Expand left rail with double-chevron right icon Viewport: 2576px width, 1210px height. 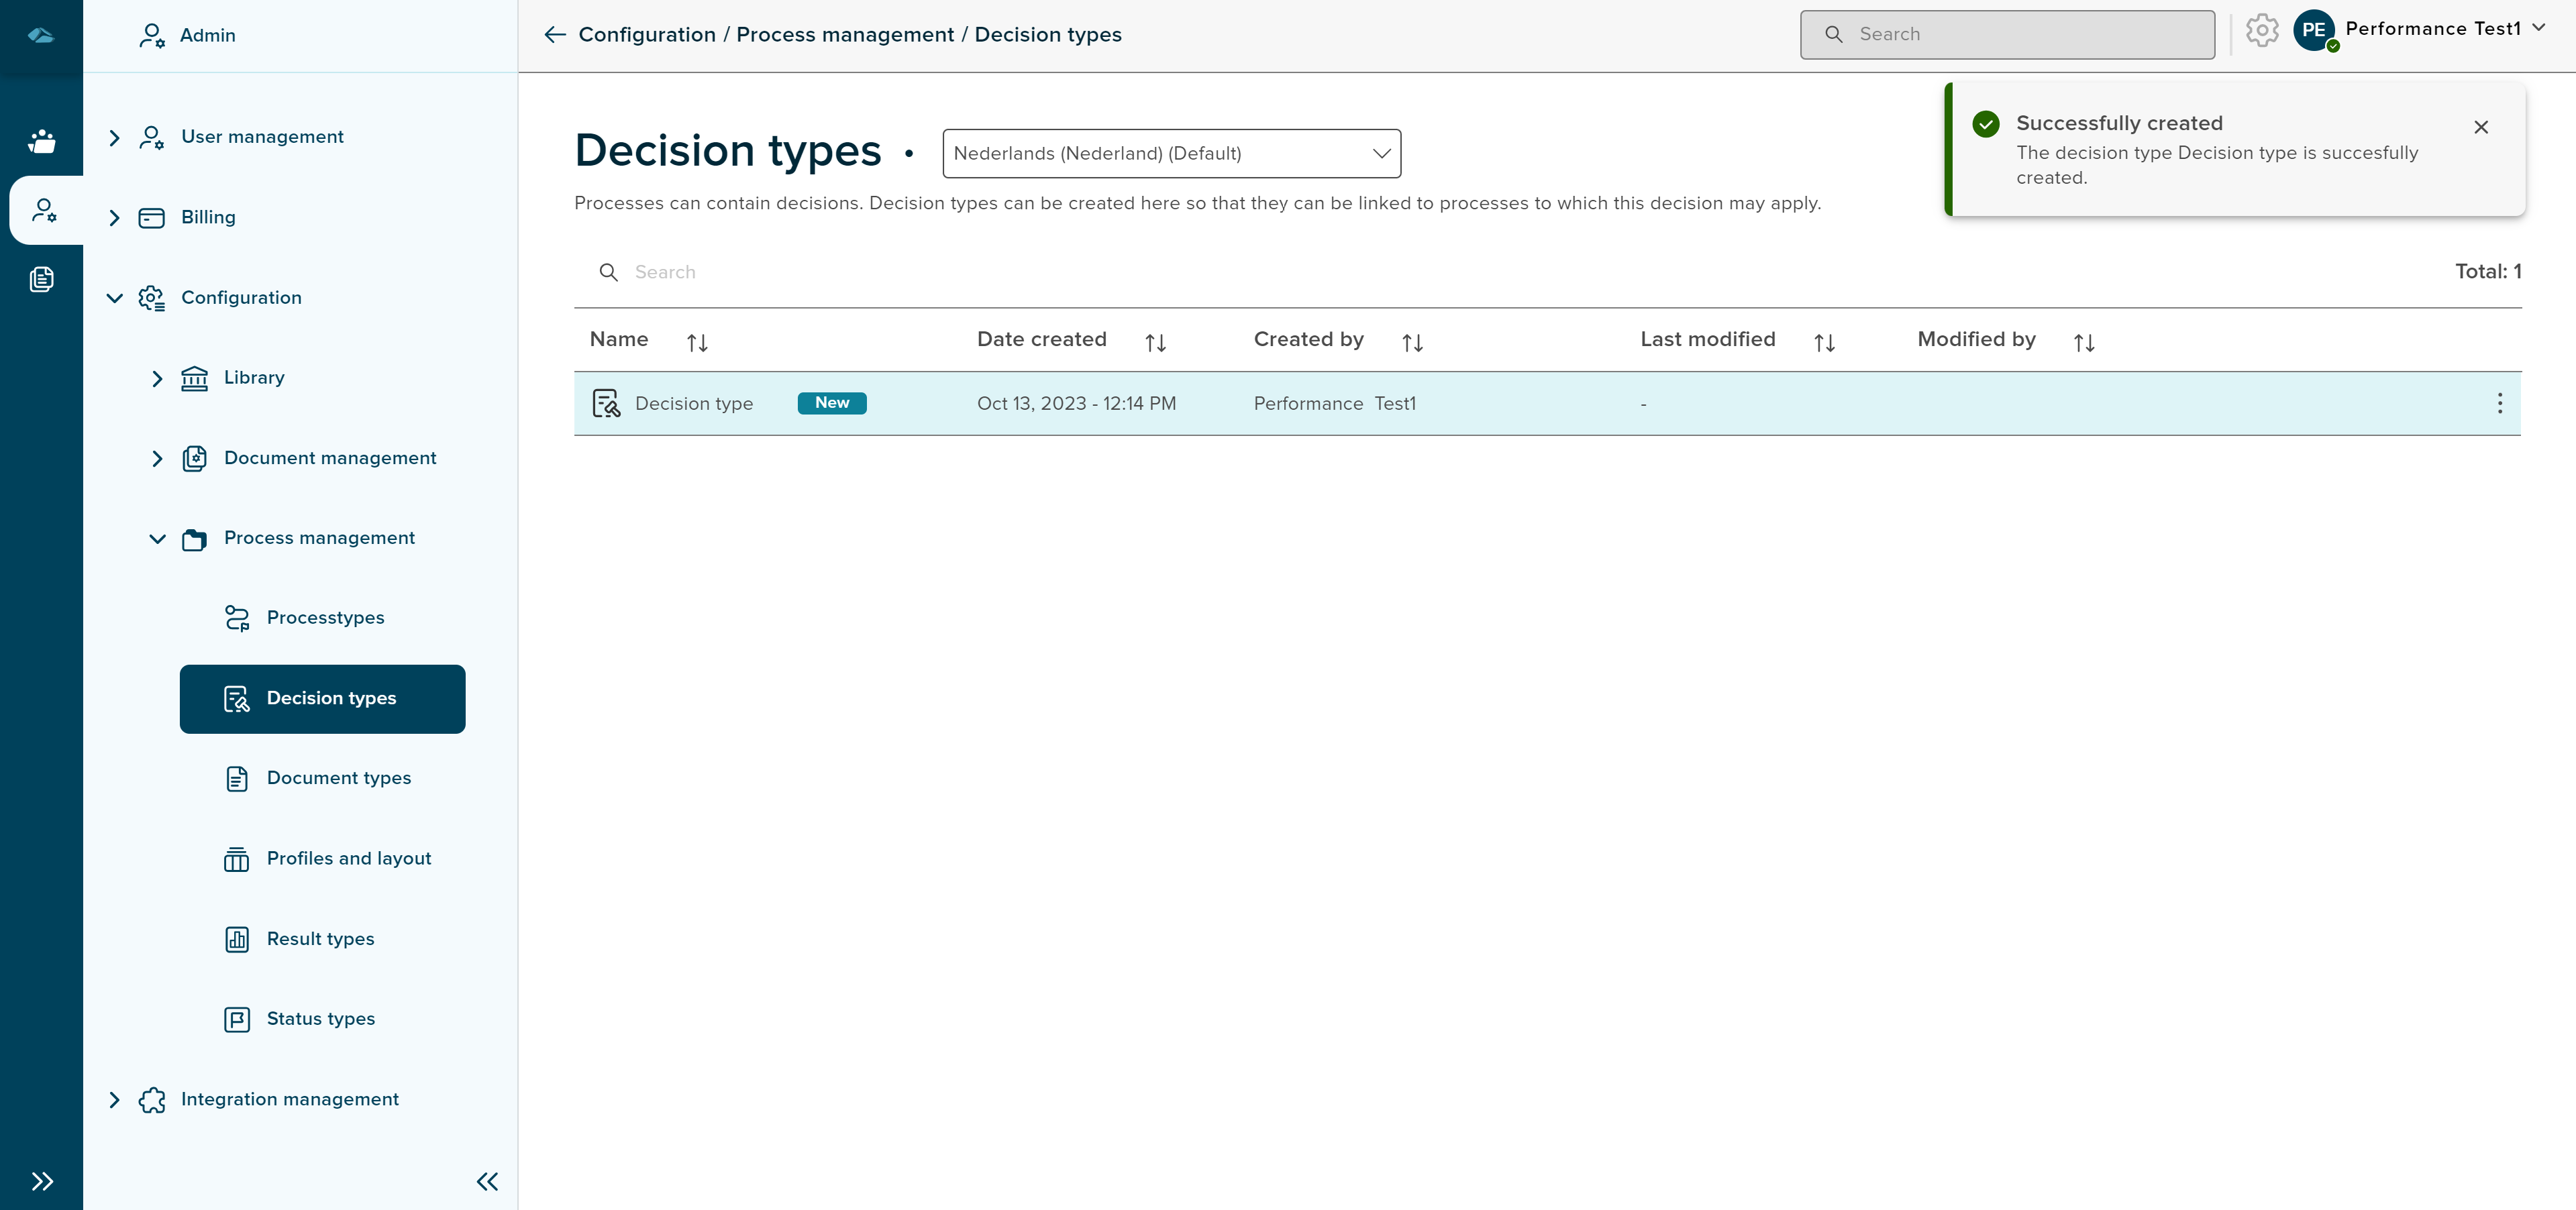click(x=41, y=1181)
